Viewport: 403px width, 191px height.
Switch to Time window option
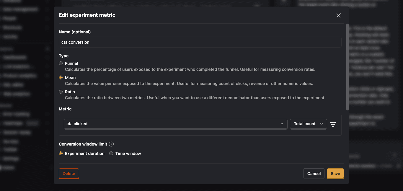pos(111,154)
